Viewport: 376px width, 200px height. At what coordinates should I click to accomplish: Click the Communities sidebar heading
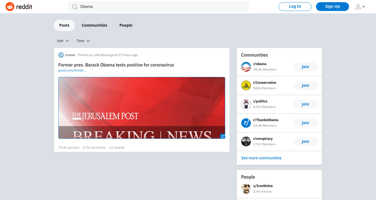[x=254, y=55]
